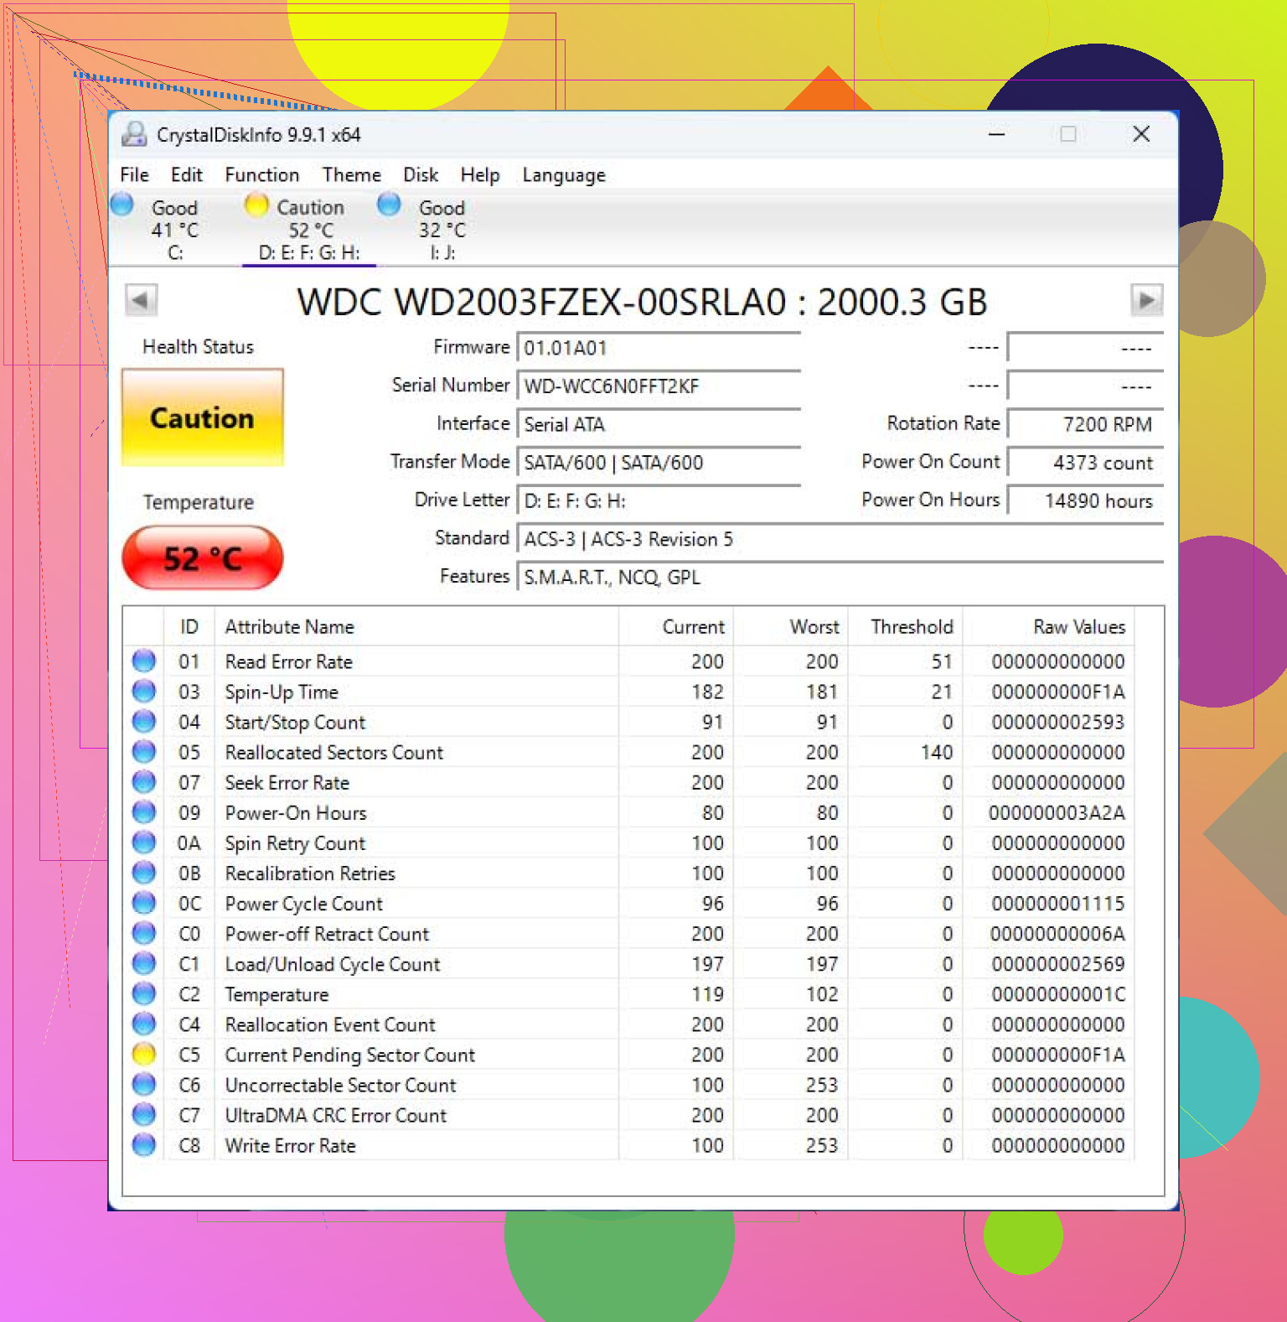Click blue status icon for UltraDMA CRC Error Count
The width and height of the screenshot is (1287, 1322).
(144, 1114)
